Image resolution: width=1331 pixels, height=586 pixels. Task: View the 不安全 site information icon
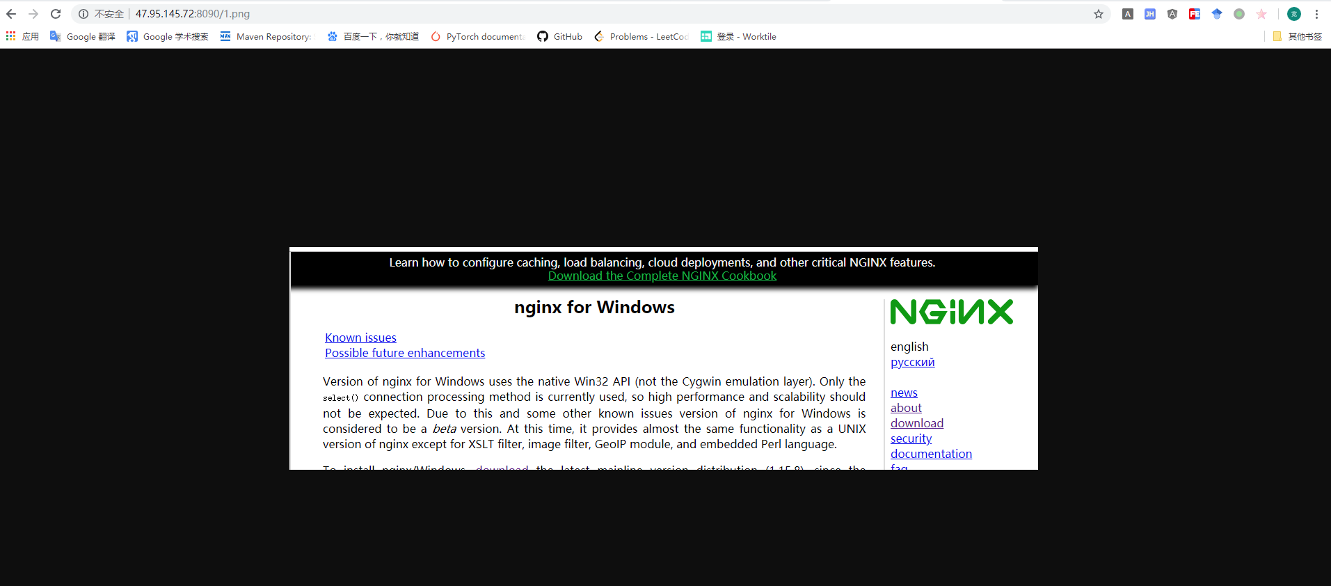coord(83,14)
